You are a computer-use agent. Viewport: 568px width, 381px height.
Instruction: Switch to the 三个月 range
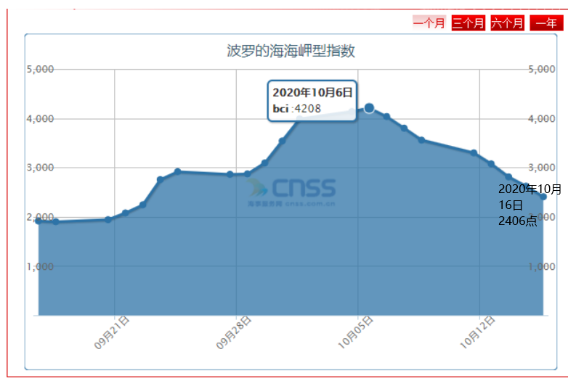click(468, 23)
